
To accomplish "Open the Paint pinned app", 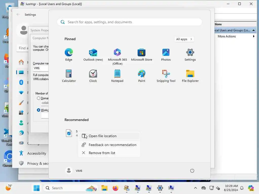I will click(x=142, y=76).
